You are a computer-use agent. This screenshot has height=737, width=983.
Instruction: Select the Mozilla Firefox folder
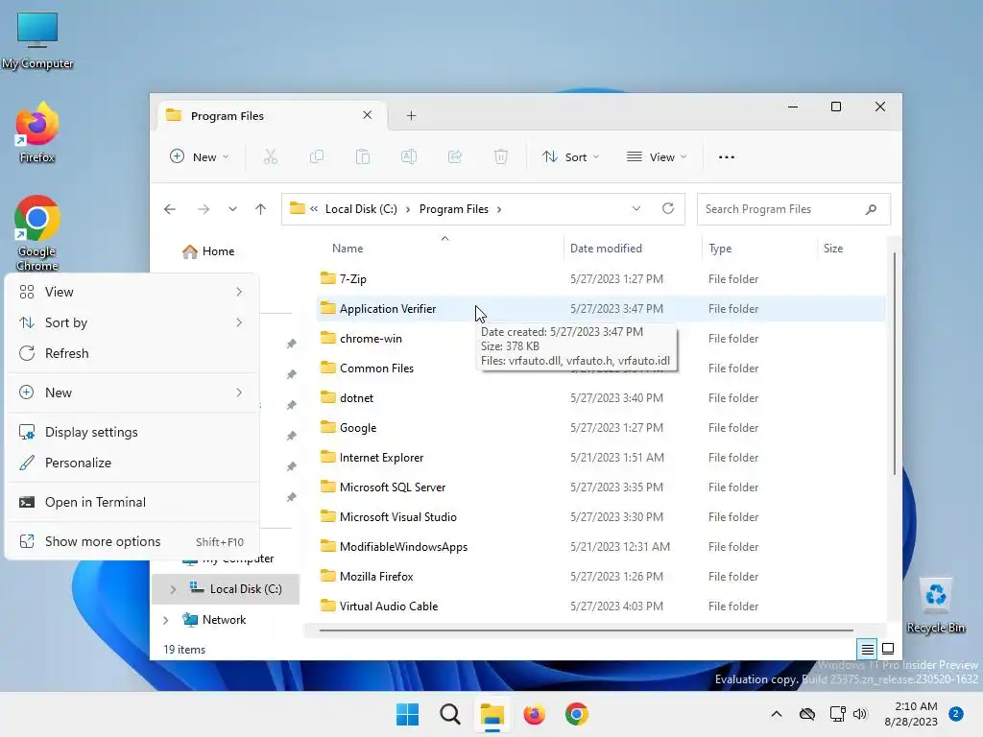click(601, 577)
